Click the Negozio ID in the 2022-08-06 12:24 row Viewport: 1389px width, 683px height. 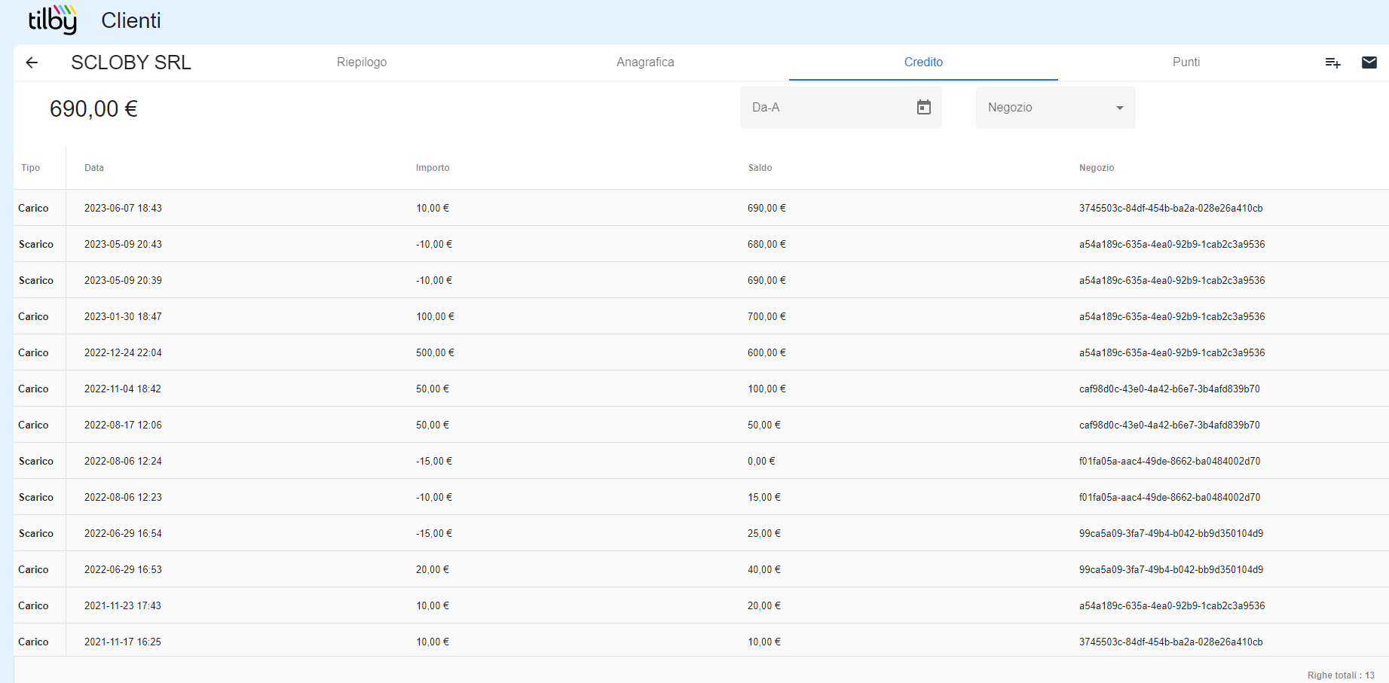click(x=1169, y=462)
